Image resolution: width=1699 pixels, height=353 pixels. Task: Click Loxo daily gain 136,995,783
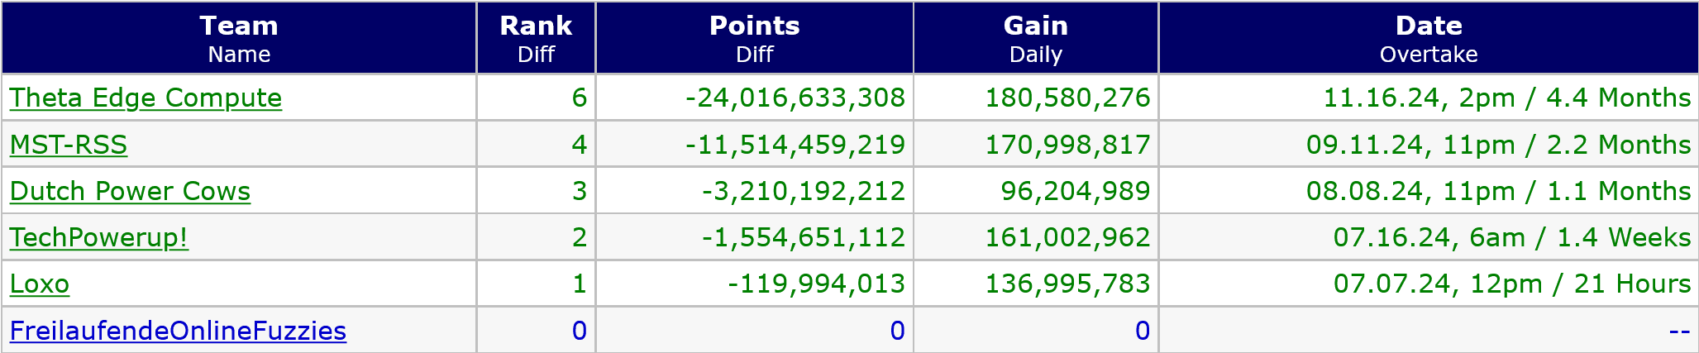pos(1067,284)
